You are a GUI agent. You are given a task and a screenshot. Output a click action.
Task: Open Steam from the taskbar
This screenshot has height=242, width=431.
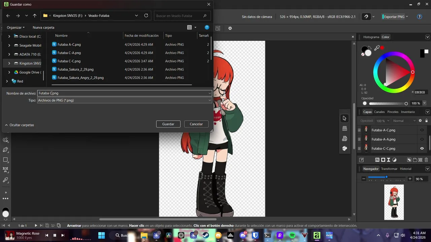pyautogui.click(x=206, y=235)
